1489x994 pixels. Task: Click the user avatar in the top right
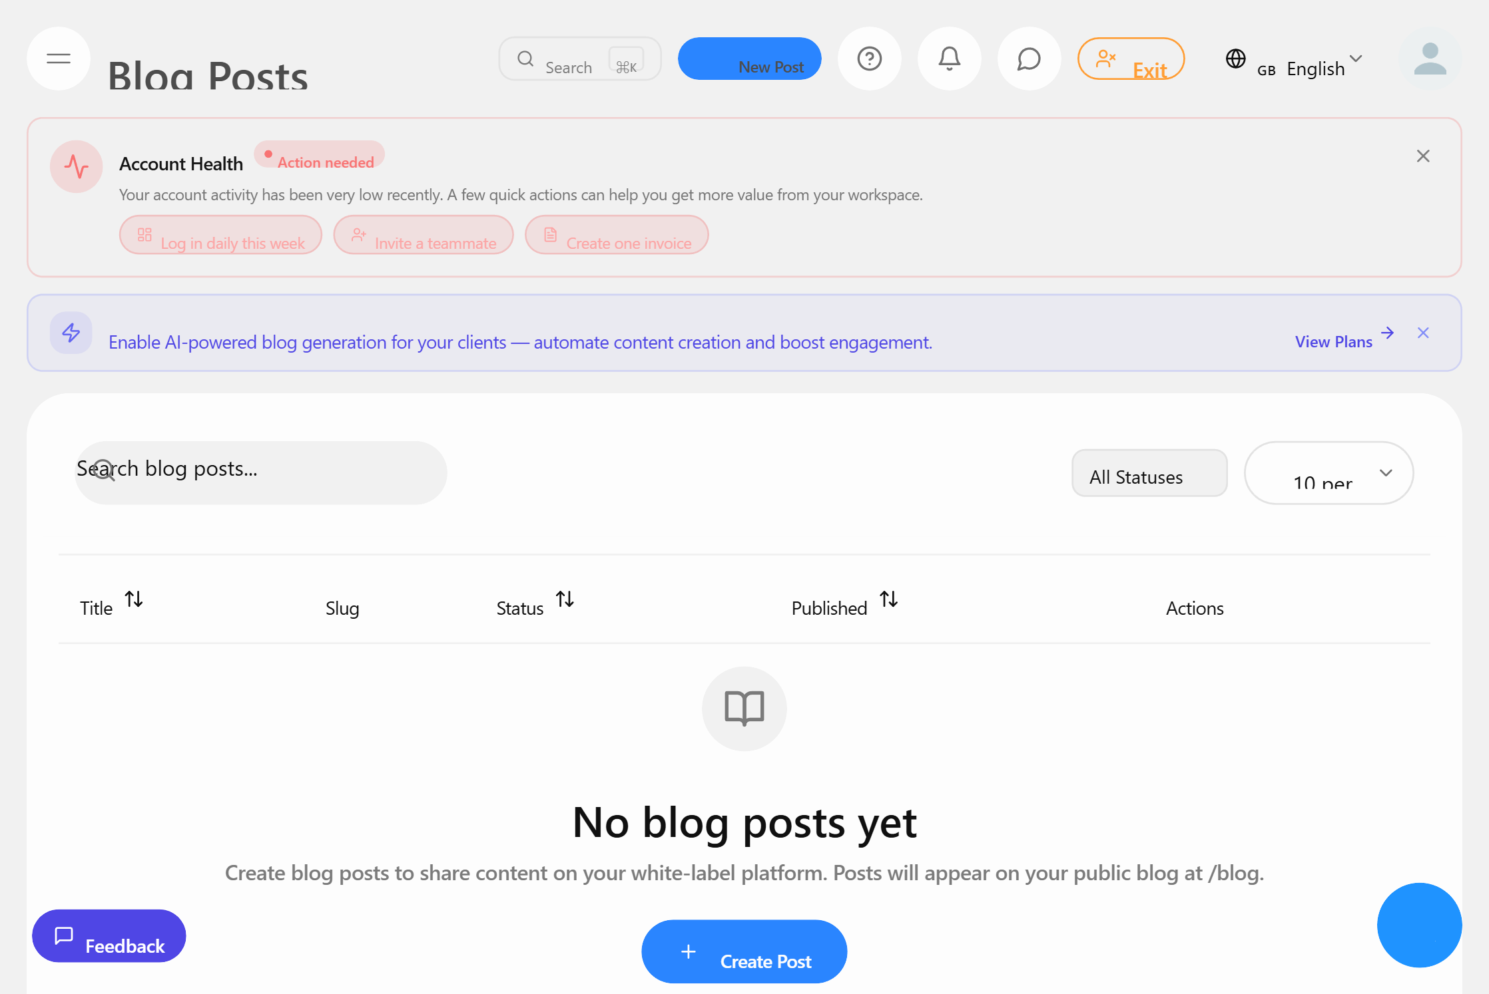1430,60
